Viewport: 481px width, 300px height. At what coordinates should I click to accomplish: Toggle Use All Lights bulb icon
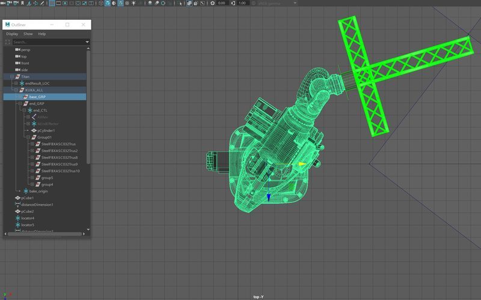coord(133,3)
